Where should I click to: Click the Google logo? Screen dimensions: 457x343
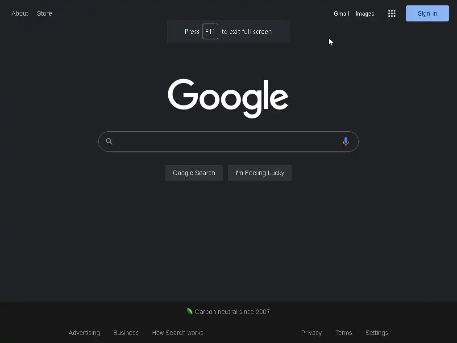point(228,98)
